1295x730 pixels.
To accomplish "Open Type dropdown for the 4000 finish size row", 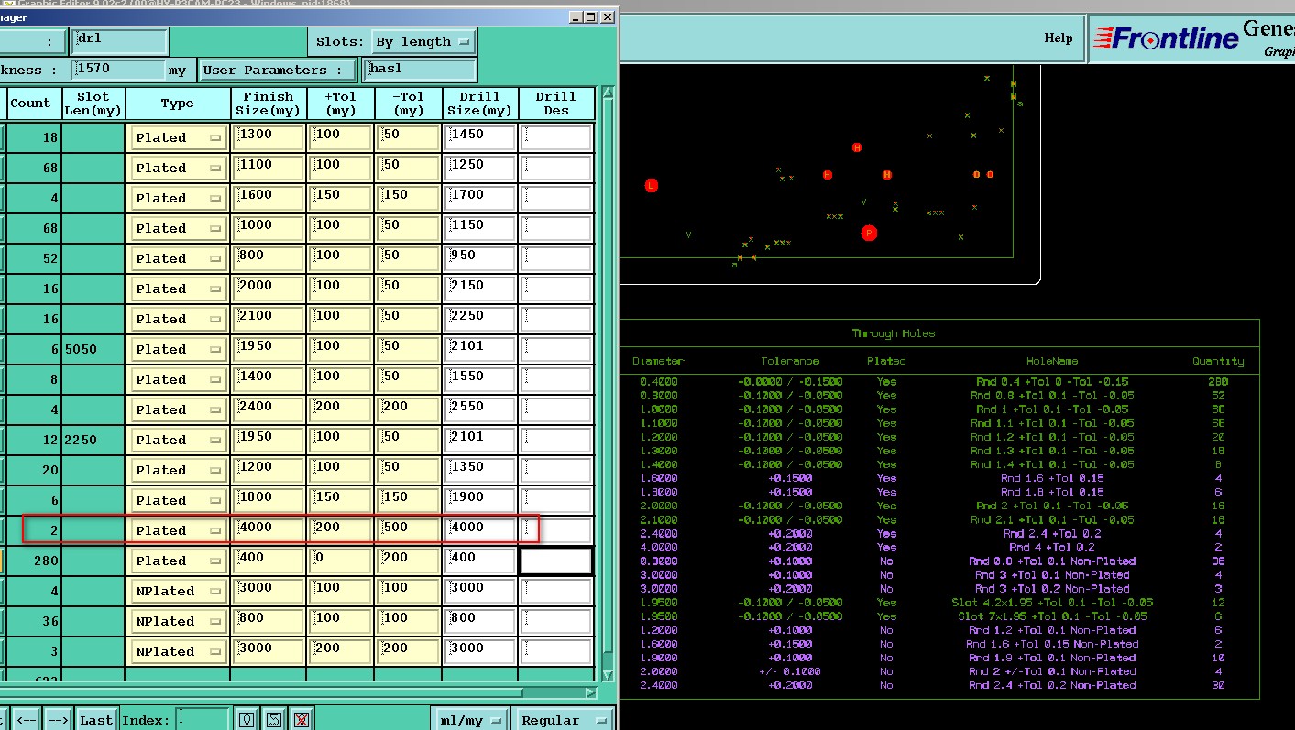I will tap(179, 530).
